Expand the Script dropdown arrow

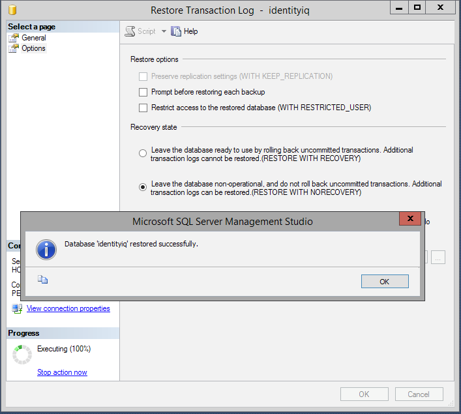(x=164, y=31)
